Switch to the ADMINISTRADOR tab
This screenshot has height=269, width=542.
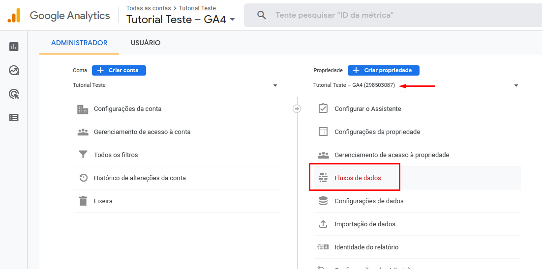click(x=79, y=43)
